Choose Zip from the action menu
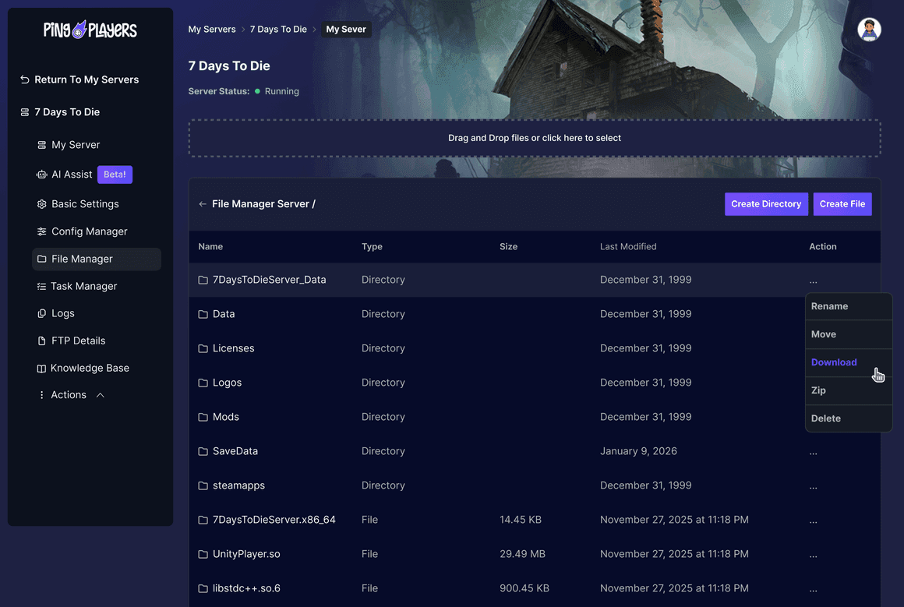The image size is (904, 607). pyautogui.click(x=849, y=390)
